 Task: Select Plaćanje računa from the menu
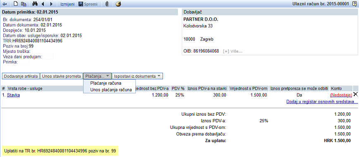106,83
